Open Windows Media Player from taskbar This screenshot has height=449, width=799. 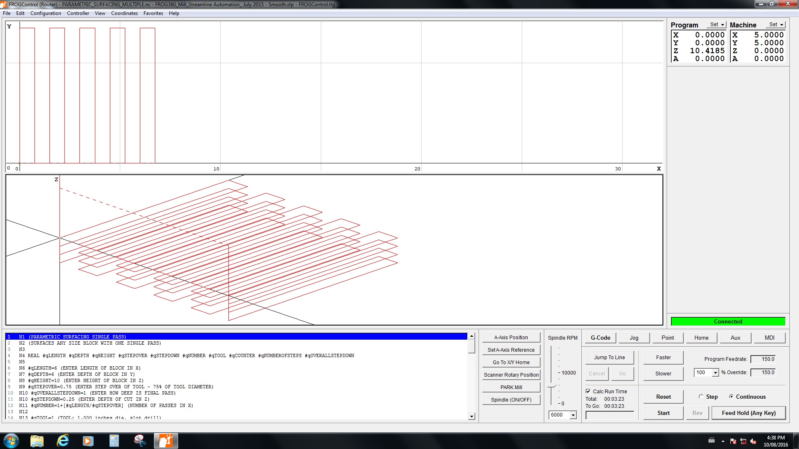[x=88, y=441]
